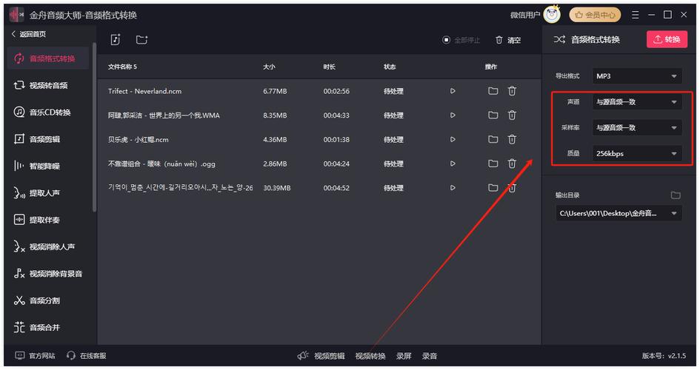Open the 导出格式 MP3 dropdown
The image size is (700, 370).
pyautogui.click(x=637, y=76)
